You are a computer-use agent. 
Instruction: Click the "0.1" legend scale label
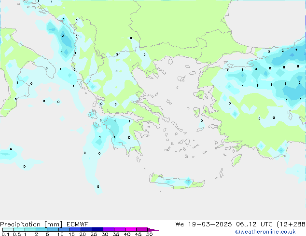5,234
